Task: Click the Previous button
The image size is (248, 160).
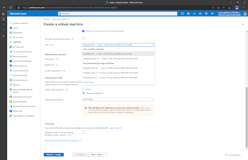Action: point(80,155)
